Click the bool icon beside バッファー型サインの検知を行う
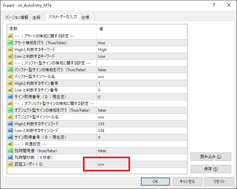 pos(10,70)
